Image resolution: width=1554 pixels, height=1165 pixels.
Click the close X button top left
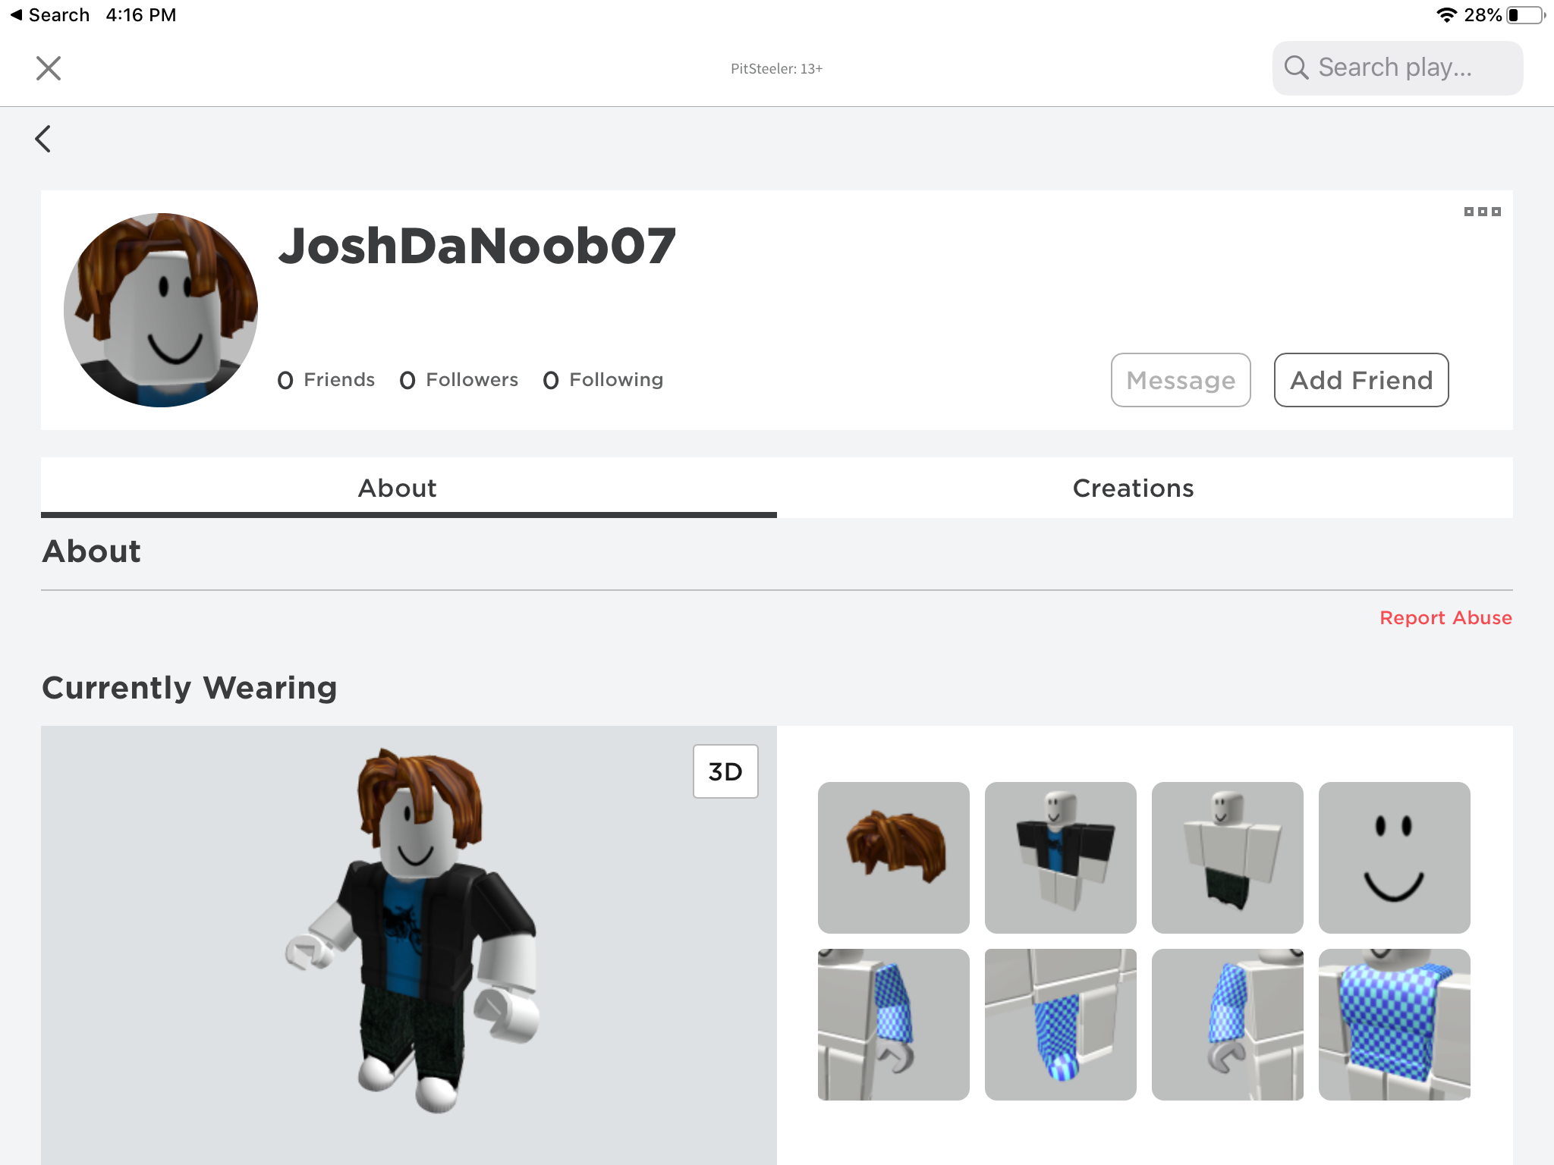tap(49, 68)
